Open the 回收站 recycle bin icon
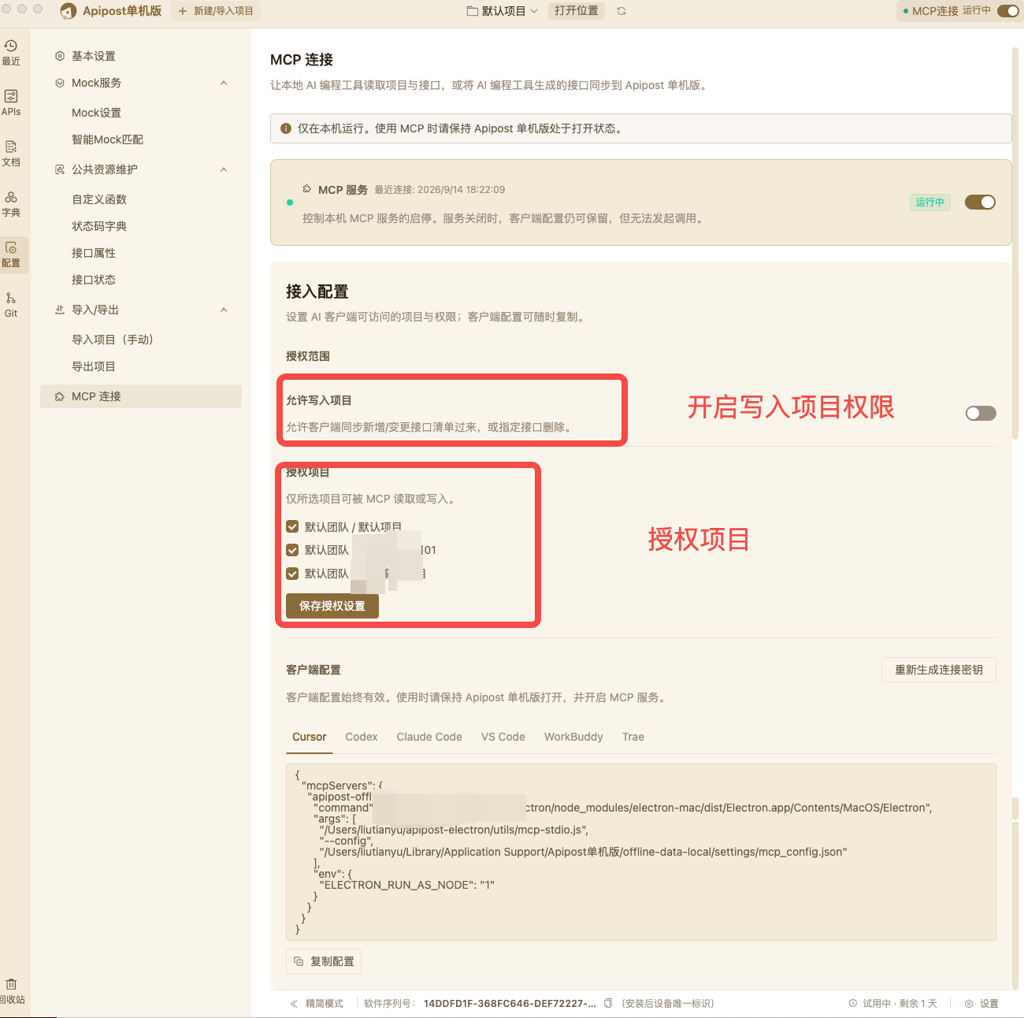Screen dimensions: 1024x1018 pyautogui.click(x=11, y=990)
